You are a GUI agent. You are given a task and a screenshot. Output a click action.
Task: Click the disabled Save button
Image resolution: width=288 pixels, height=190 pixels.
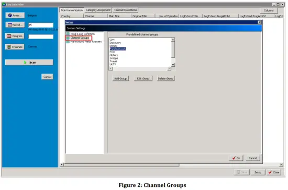pos(242,172)
